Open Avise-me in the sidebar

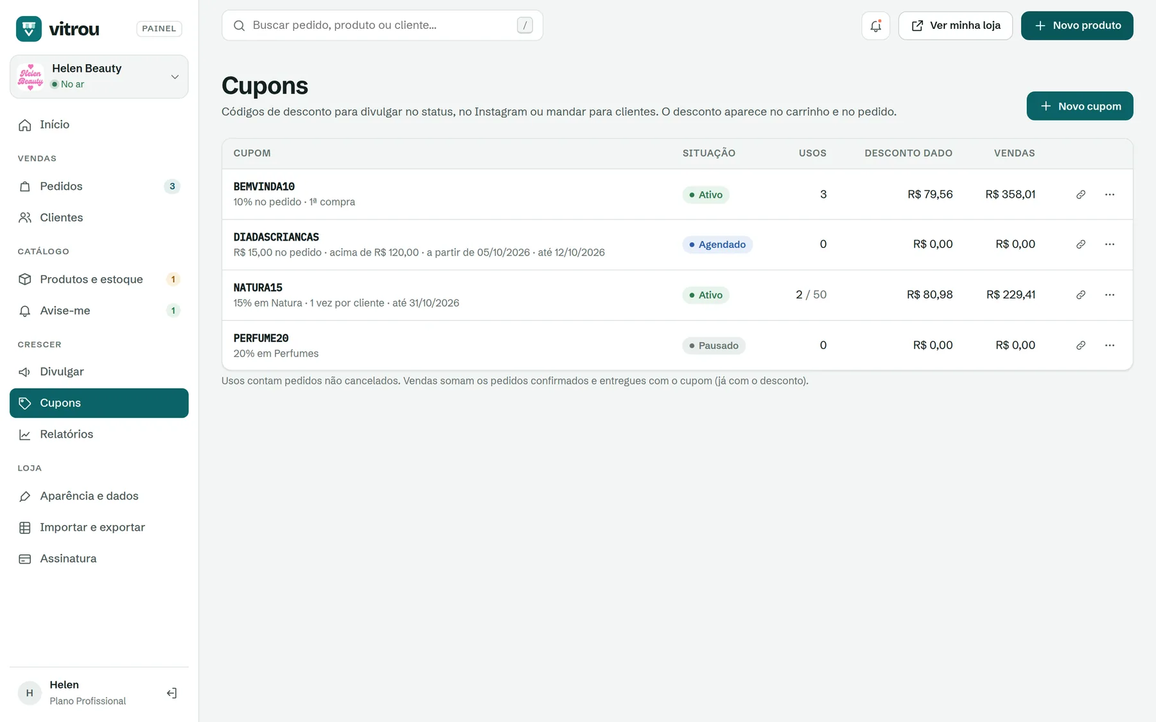click(99, 311)
